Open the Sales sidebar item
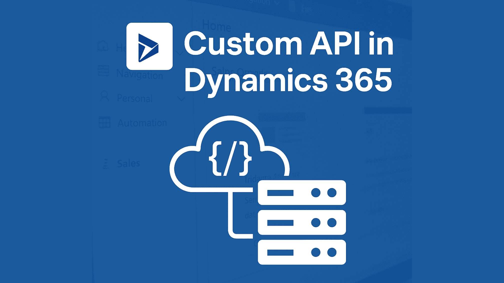The height and width of the screenshot is (283, 504). 128,163
